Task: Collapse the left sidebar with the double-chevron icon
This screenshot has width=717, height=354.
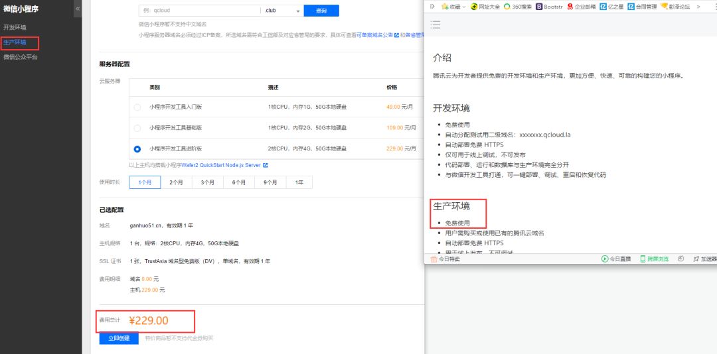Action: coord(78,8)
